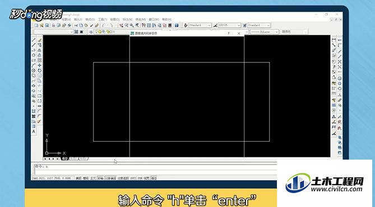Open the ByLayer linetype dropdown
This screenshot has height=207, width=375.
(265, 32)
